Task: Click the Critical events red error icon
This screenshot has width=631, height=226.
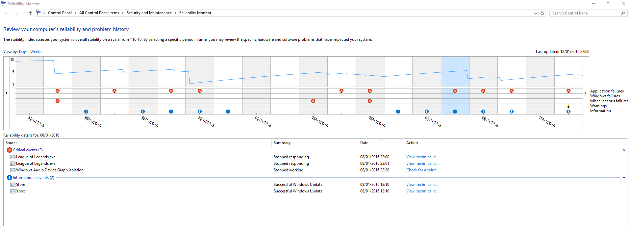Action: click(9, 150)
